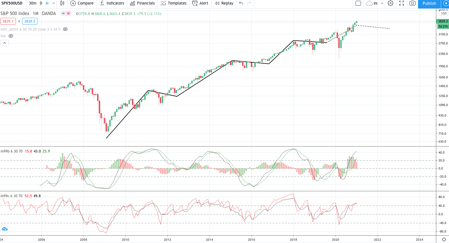
Task: Create an Alert
Action: point(200,3)
